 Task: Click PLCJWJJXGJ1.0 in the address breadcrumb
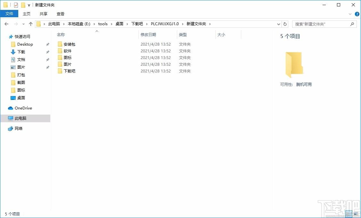pos(165,24)
